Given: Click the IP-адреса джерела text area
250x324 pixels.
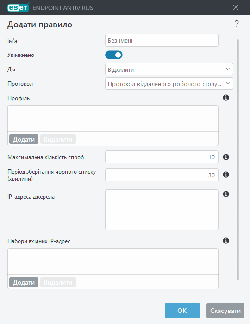Looking at the screenshot, I should tap(162, 210).
